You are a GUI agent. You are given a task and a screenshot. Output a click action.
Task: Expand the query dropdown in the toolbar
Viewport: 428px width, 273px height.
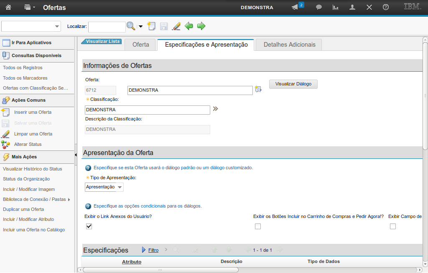(x=57, y=26)
